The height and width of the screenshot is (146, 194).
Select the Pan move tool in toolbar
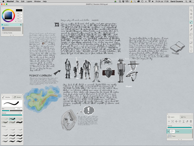[x=191, y=14]
